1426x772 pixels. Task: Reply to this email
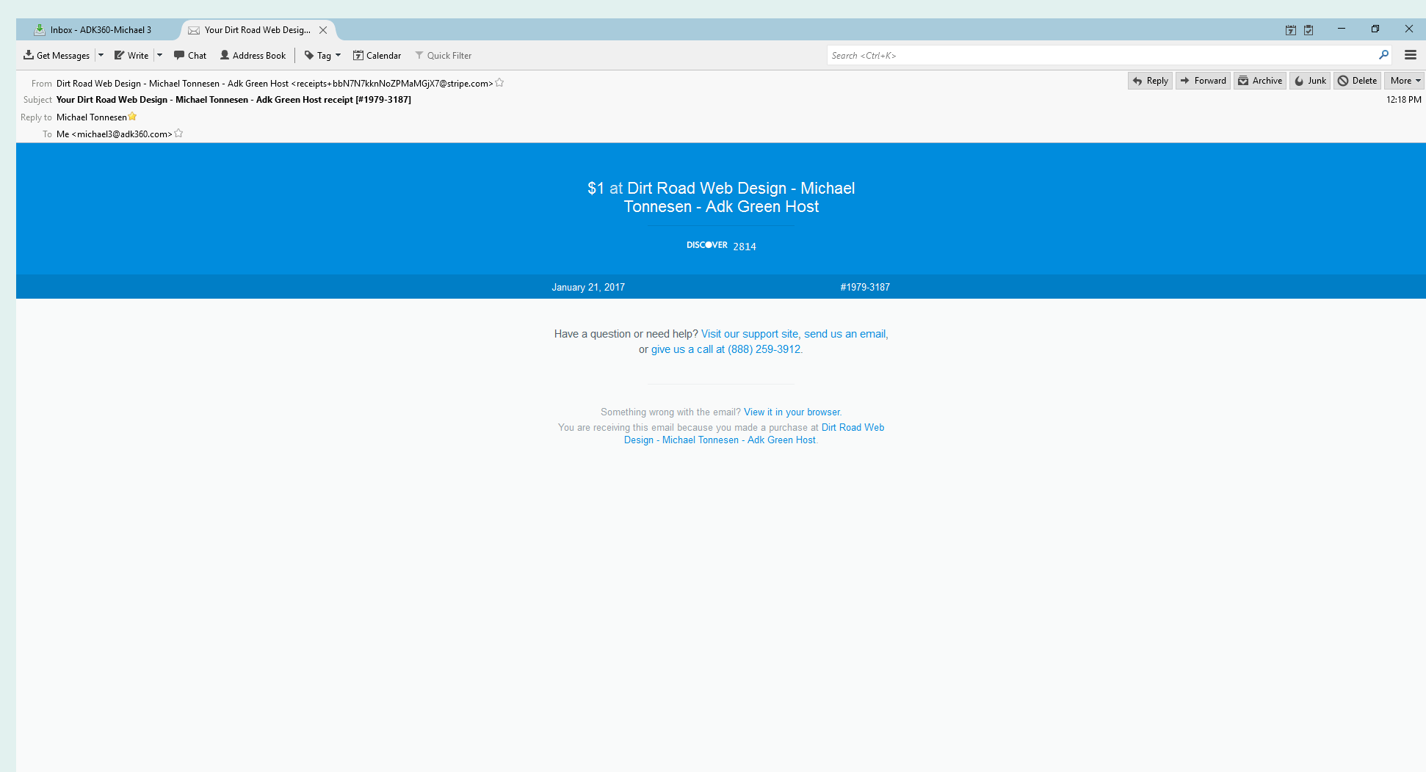tap(1150, 81)
